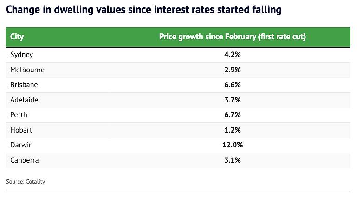Click the Price growth since February header
357x197 pixels.
(232, 37)
